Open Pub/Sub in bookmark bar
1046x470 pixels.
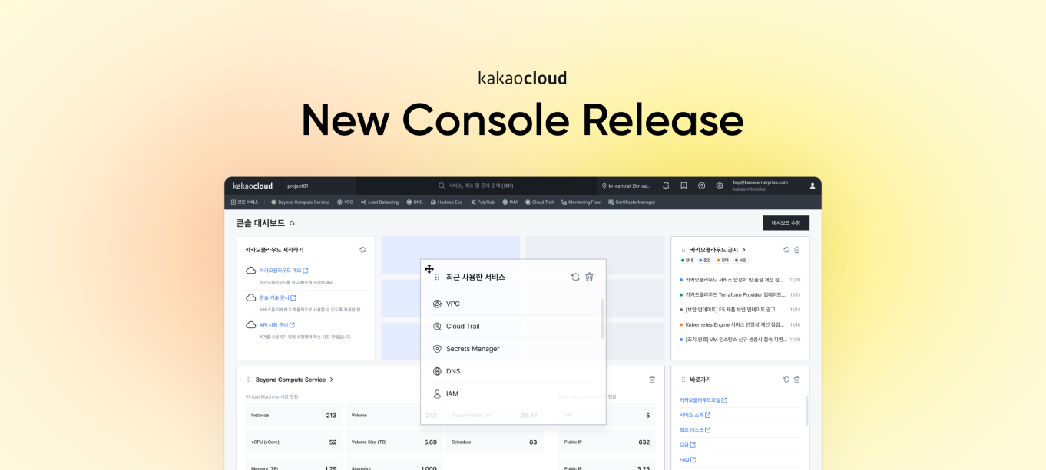[482, 202]
